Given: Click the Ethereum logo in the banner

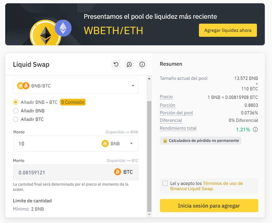Looking at the screenshot, I should click(63, 28).
